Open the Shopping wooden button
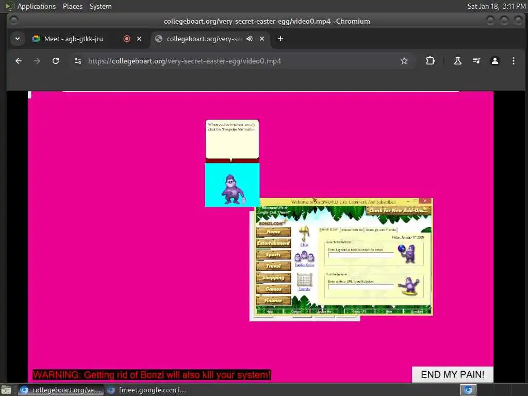This screenshot has height=396, width=528. pyautogui.click(x=273, y=277)
